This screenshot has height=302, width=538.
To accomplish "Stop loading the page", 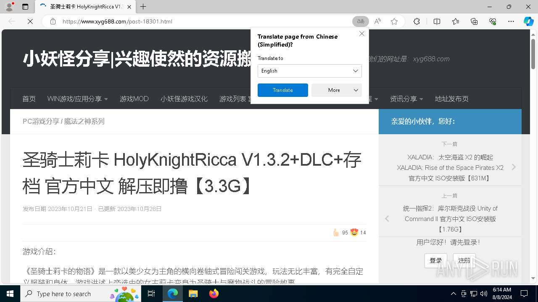I will click(30, 21).
